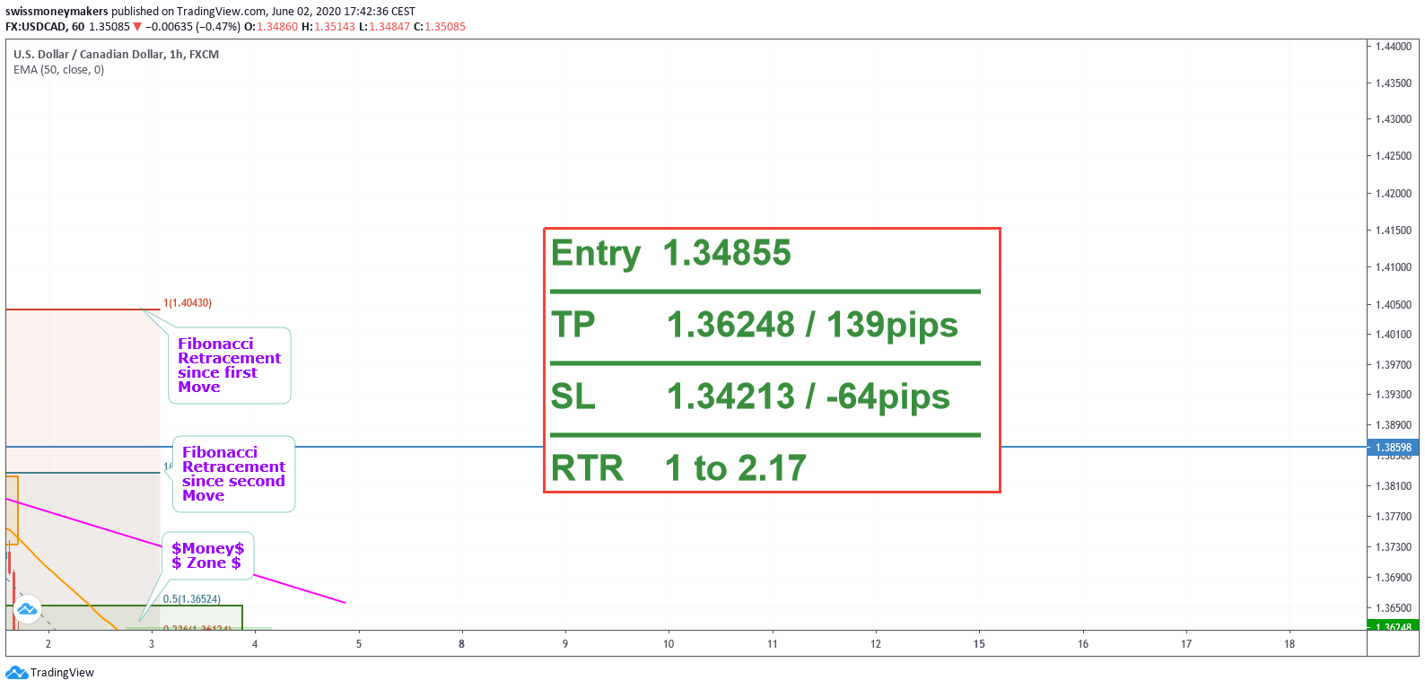Click the L:1.34847 low value
Image resolution: width=1425 pixels, height=689 pixels.
click(384, 27)
